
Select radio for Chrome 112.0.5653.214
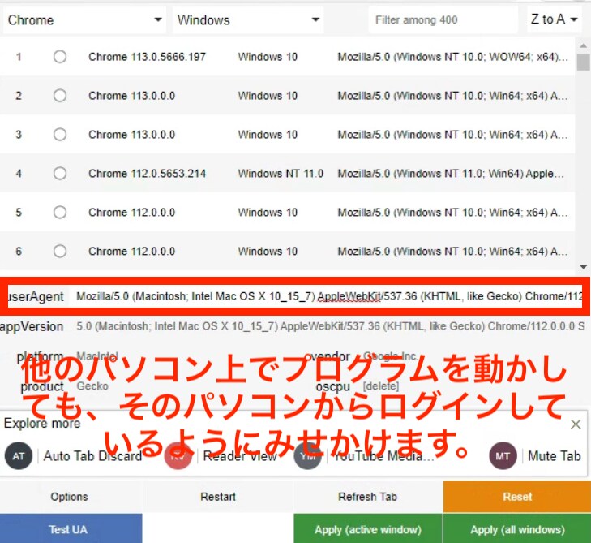(60, 174)
